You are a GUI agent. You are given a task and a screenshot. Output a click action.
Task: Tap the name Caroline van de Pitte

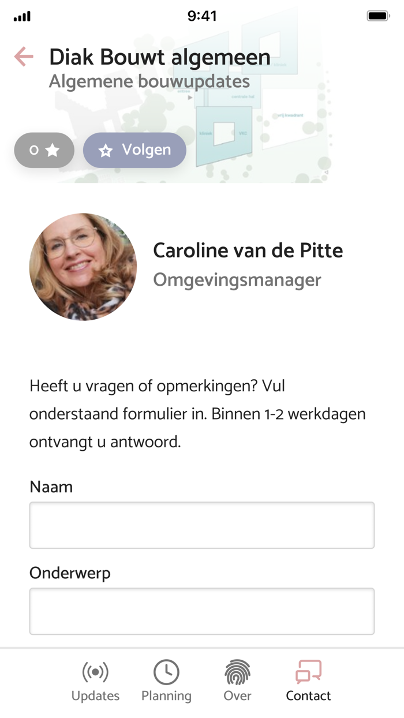[x=248, y=250]
